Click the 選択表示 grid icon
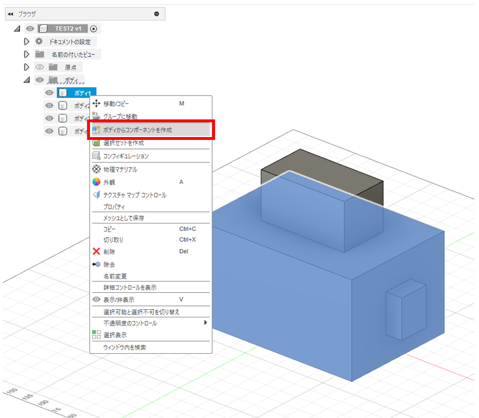Screen dimensions: 479x418 pos(96,334)
